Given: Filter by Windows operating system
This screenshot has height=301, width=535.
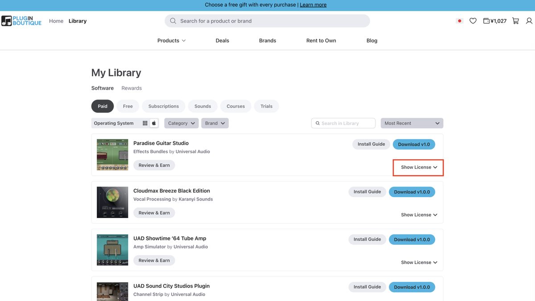Looking at the screenshot, I should [145, 123].
